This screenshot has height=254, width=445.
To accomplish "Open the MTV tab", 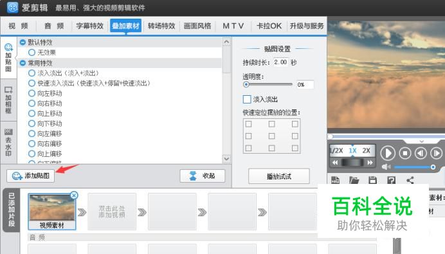I will 233,26.
